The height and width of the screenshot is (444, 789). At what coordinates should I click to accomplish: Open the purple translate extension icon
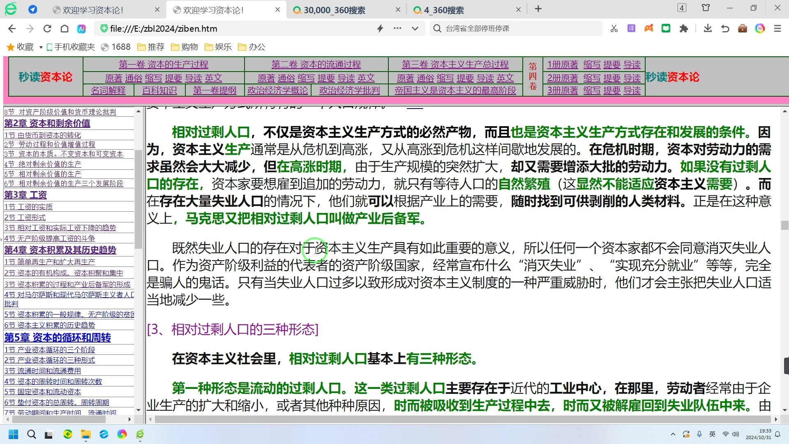(x=631, y=28)
